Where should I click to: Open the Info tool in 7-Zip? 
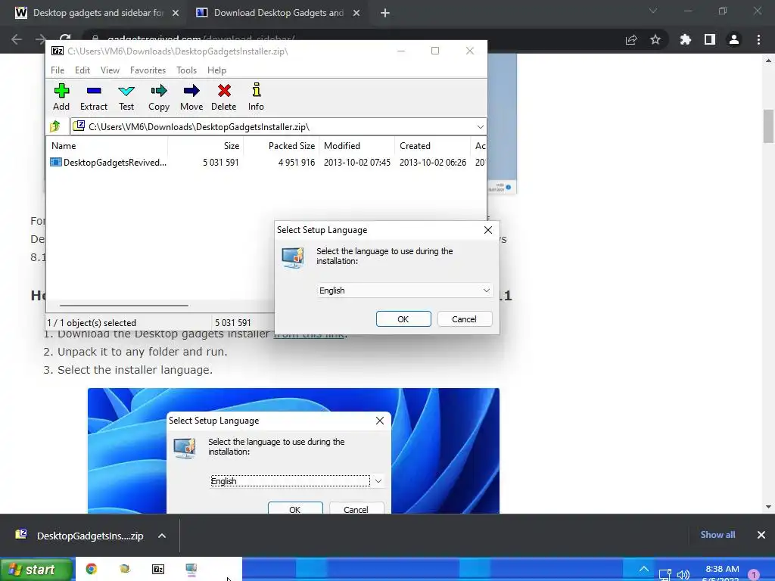[x=256, y=97]
